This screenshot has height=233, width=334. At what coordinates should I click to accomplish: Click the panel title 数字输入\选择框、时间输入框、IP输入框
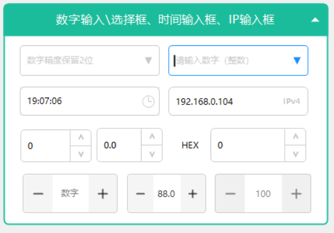coord(165,20)
